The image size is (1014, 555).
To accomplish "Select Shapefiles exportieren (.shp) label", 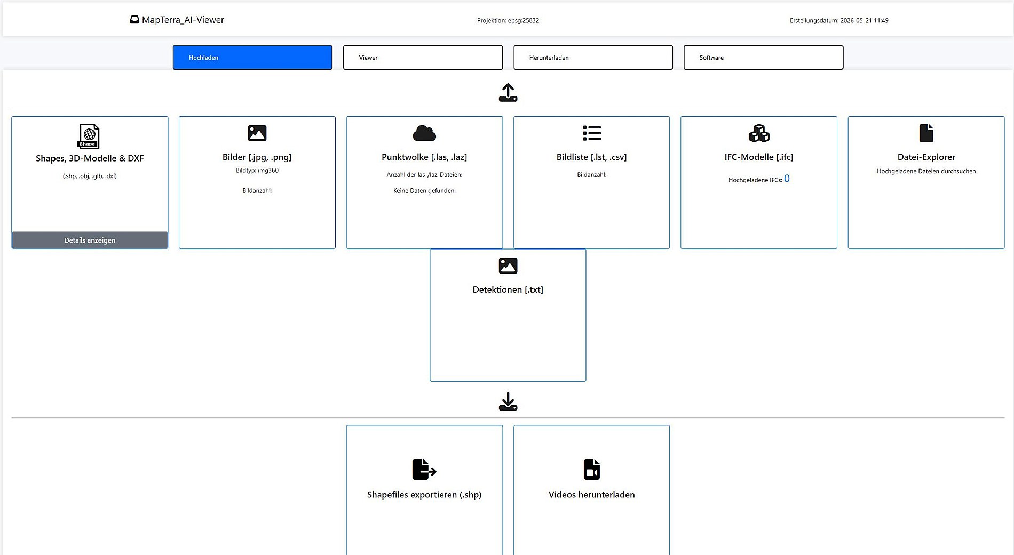I will (424, 495).
